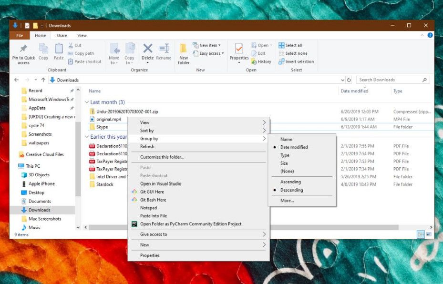
Task: Choose Ascending order in the submenu
Action: [x=290, y=182]
